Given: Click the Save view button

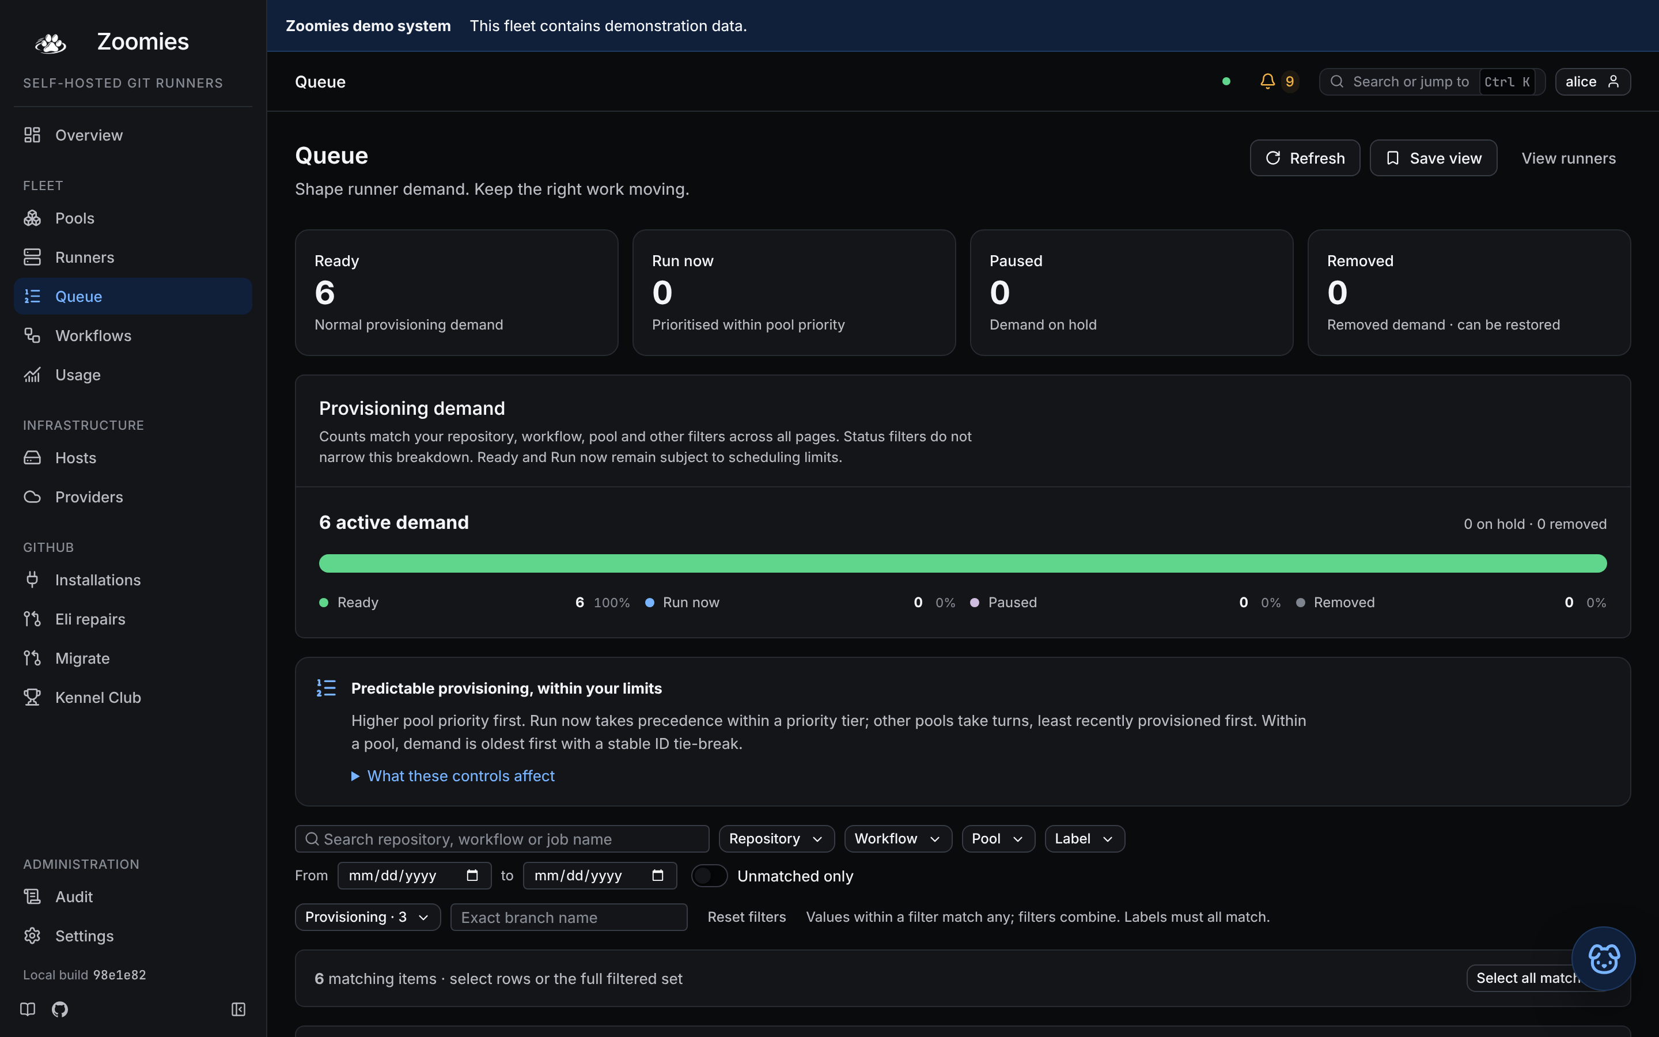Looking at the screenshot, I should point(1433,158).
